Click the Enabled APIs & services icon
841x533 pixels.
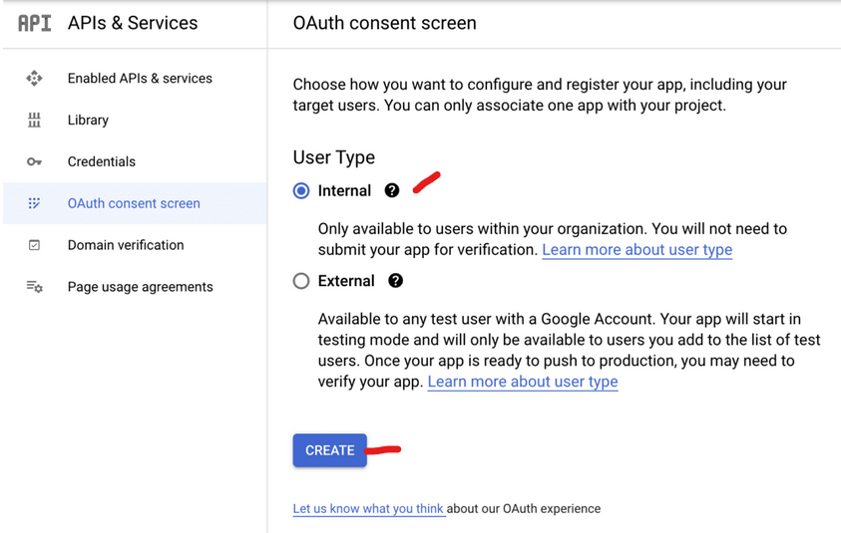point(34,79)
